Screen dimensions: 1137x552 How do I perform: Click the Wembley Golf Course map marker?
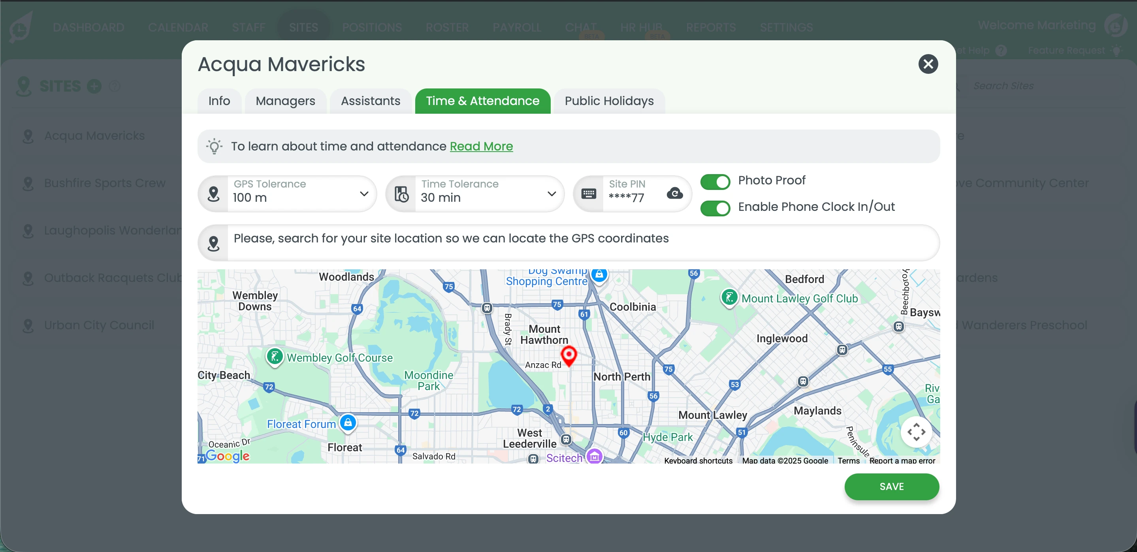point(275,356)
